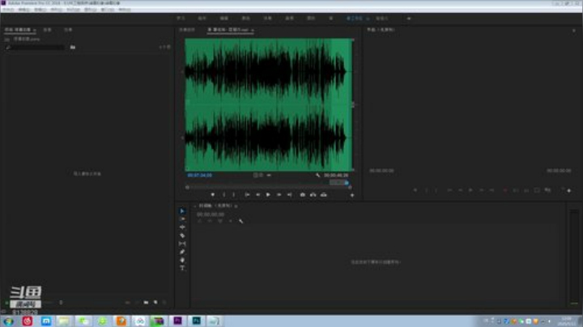Click the Source monitor blue timecode 00:07:34:09
The height and width of the screenshot is (327, 583).
[x=200, y=175]
